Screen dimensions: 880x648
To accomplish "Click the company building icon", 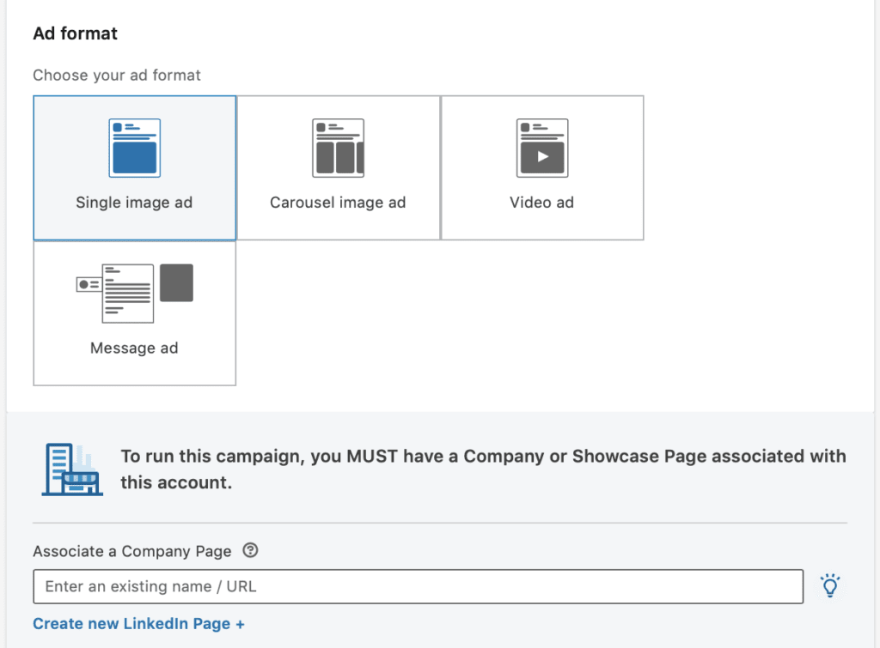I will pyautogui.click(x=72, y=469).
